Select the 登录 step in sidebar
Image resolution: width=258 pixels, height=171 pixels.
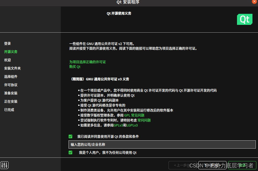pos(7,43)
